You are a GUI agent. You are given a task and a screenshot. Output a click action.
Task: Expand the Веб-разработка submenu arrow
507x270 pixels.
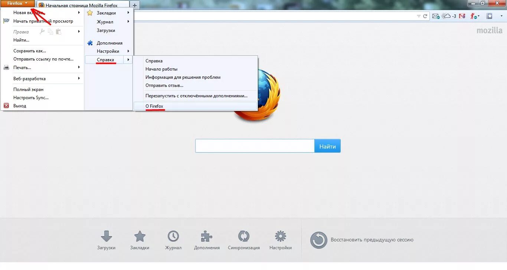[x=79, y=79]
